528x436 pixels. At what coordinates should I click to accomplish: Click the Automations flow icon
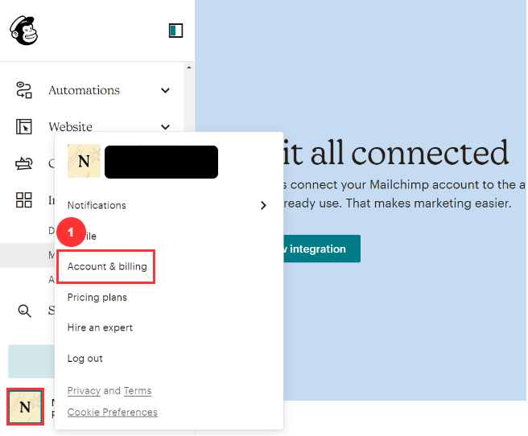pos(24,90)
